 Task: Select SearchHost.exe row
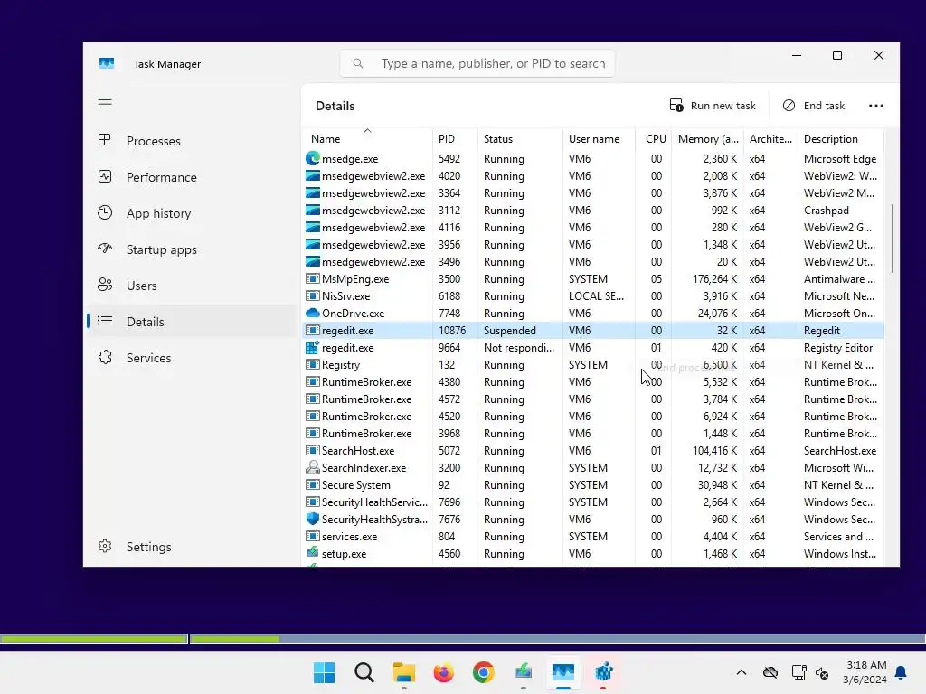(594, 450)
